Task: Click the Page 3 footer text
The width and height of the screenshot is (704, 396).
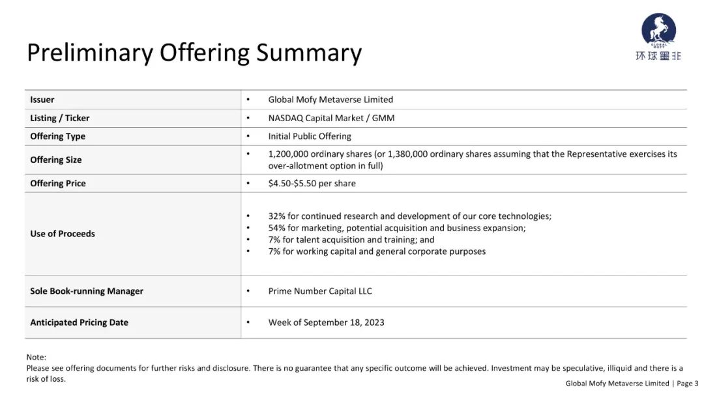Action: pyautogui.click(x=688, y=384)
